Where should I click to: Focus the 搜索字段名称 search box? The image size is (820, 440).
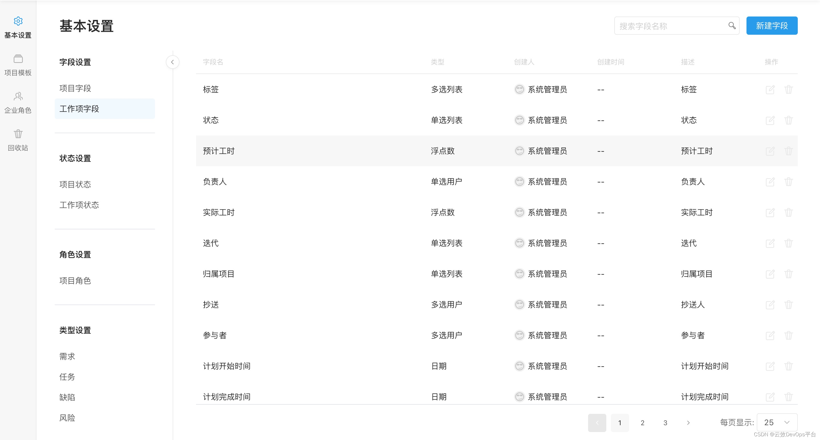pos(677,26)
